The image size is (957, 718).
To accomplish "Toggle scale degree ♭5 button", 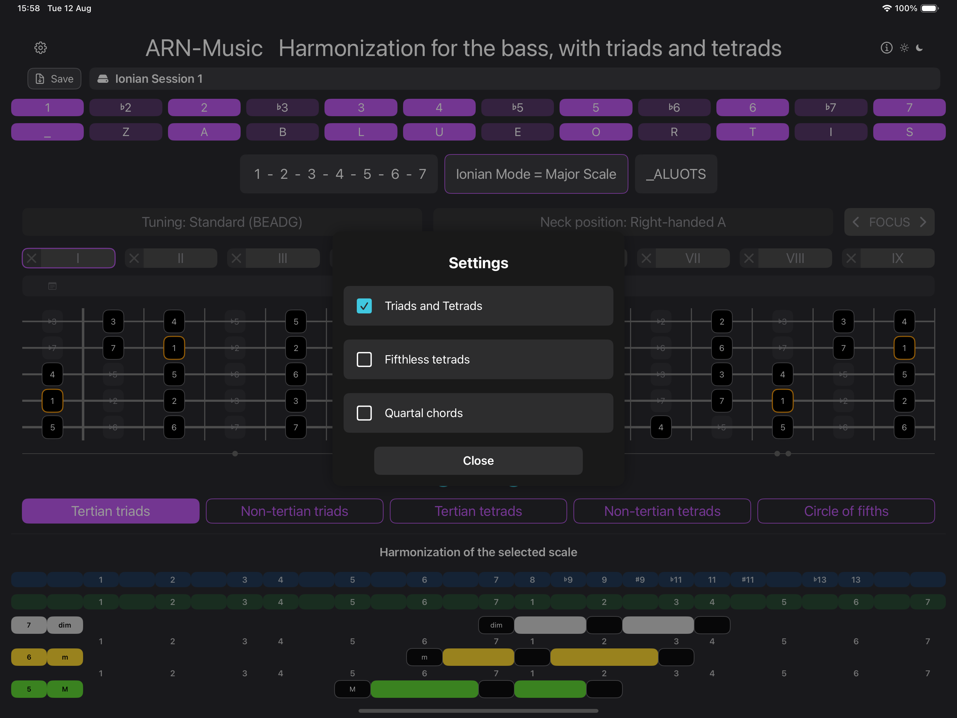I will [517, 107].
